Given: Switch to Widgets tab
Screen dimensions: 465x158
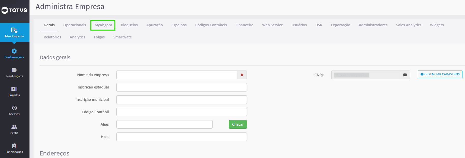Looking at the screenshot, I should [437, 25].
